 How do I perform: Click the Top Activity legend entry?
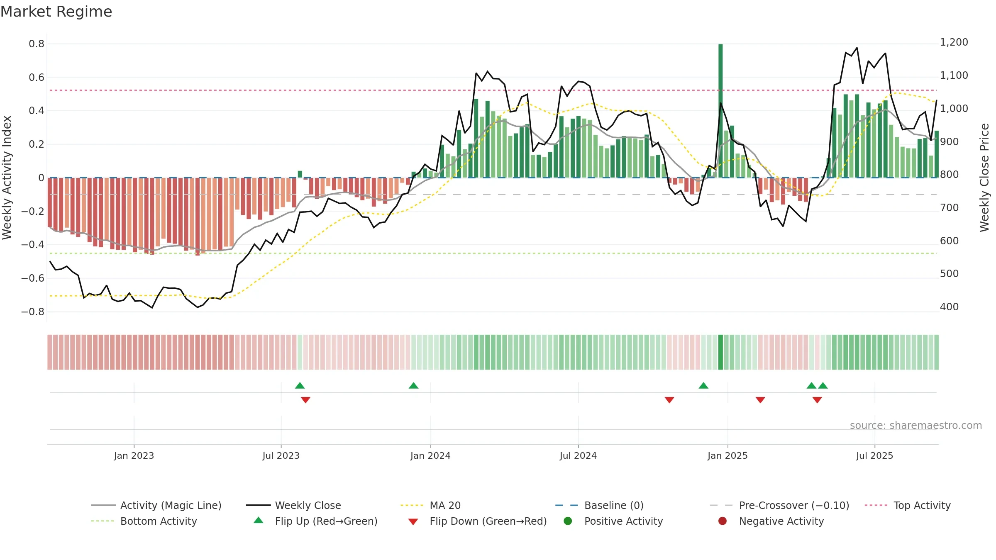[908, 505]
